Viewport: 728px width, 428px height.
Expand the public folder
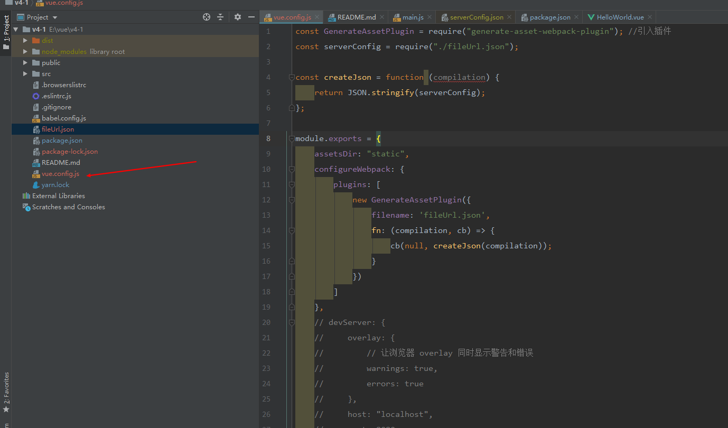pyautogui.click(x=25, y=62)
